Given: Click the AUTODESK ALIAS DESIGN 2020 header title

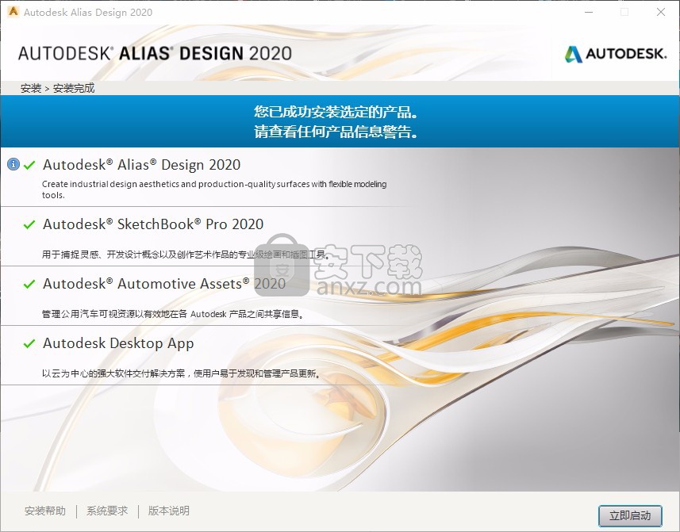Looking at the screenshot, I should click(x=155, y=54).
